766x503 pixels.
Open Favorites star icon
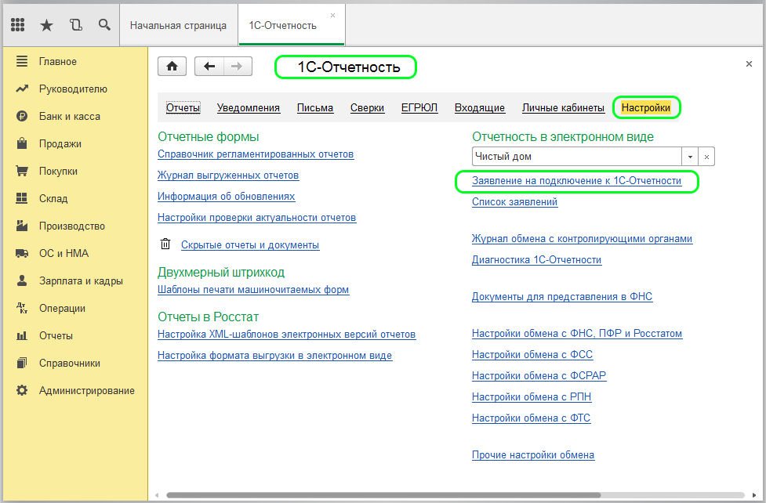click(x=46, y=25)
